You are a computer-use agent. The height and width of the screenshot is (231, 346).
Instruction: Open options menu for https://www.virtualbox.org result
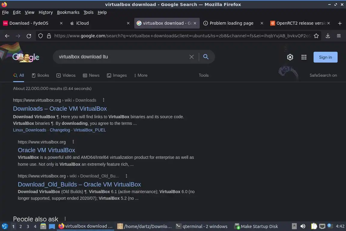73,142
